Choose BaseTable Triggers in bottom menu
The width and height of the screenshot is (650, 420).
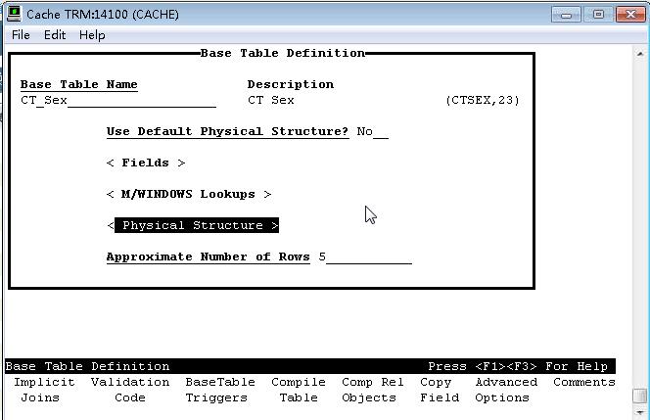point(220,390)
